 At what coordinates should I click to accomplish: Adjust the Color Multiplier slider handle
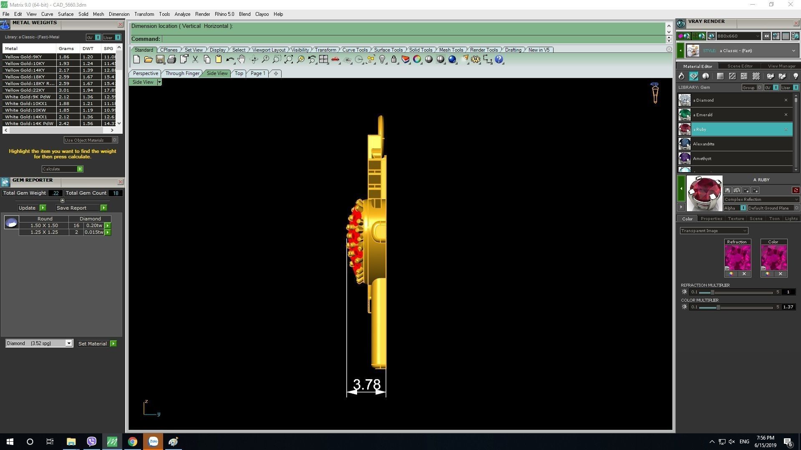(x=718, y=307)
